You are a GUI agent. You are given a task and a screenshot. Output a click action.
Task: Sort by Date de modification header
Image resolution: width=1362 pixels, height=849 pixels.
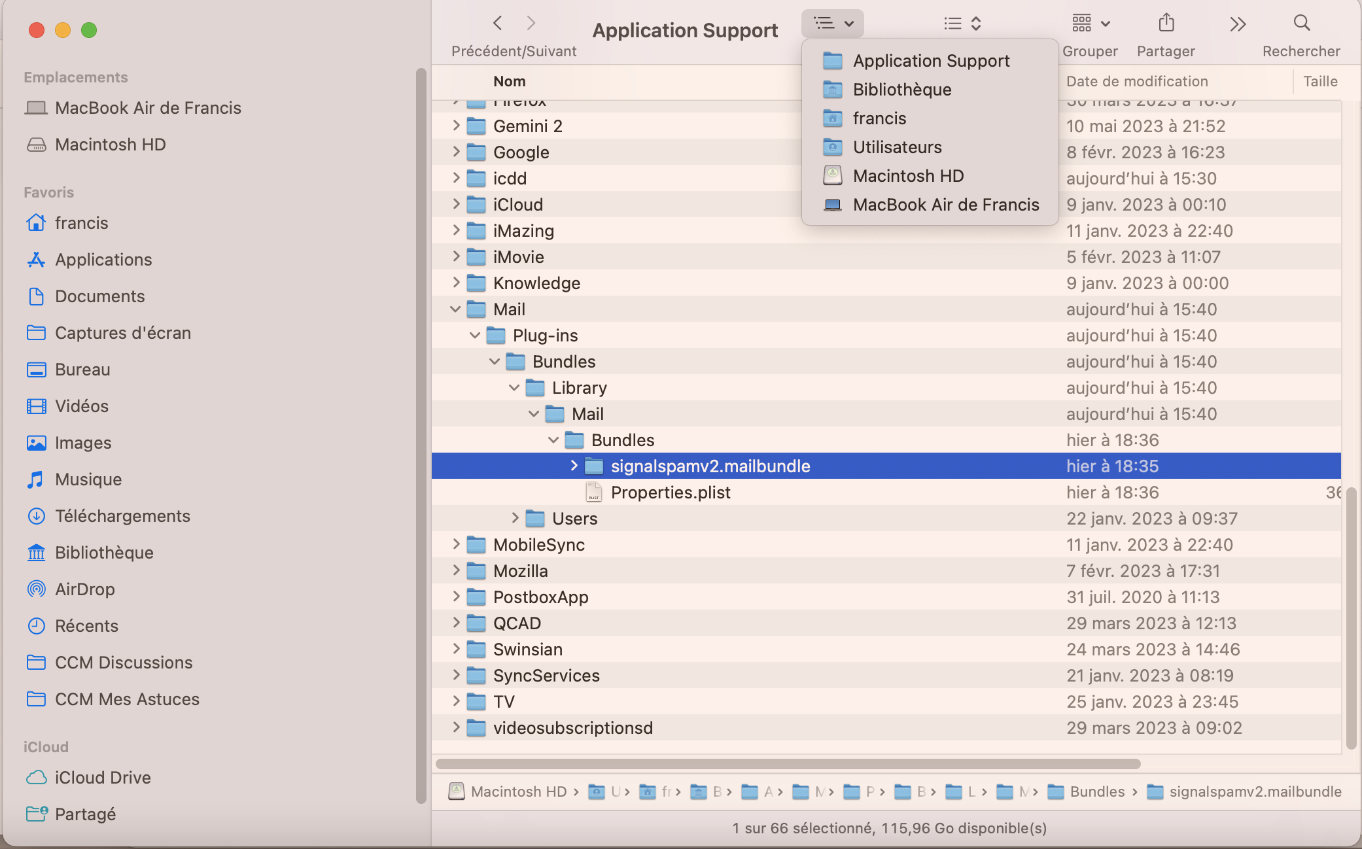tap(1137, 81)
